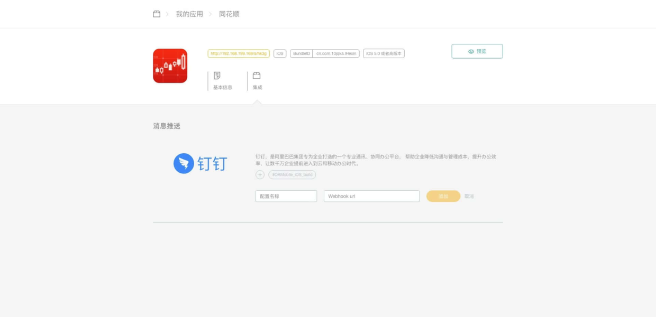This screenshot has height=317, width=656.
Task: Click the document icon above 基本信息
Action: (x=216, y=76)
